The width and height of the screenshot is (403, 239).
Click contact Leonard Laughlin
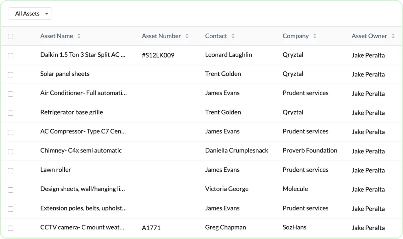(228, 55)
